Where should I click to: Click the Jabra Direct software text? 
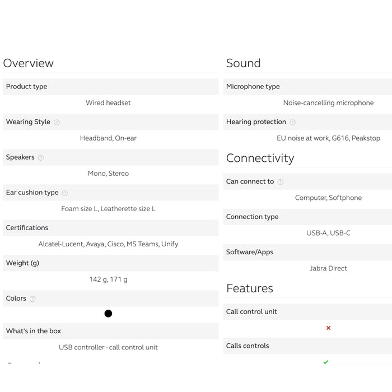[328, 268]
